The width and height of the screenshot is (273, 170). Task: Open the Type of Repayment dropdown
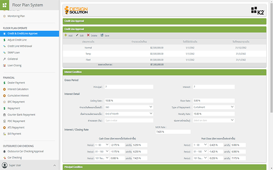coord(214,107)
